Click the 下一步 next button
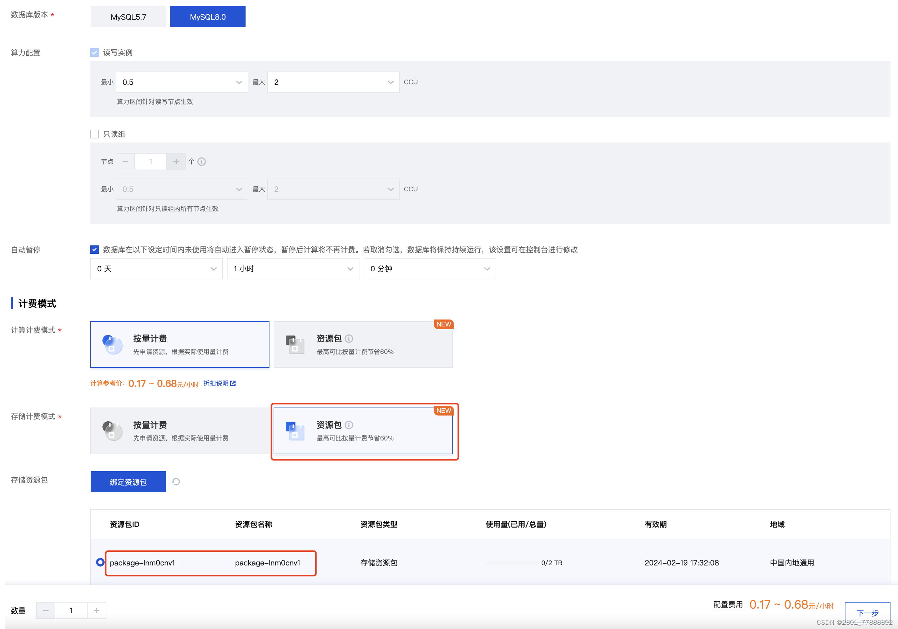 (868, 613)
